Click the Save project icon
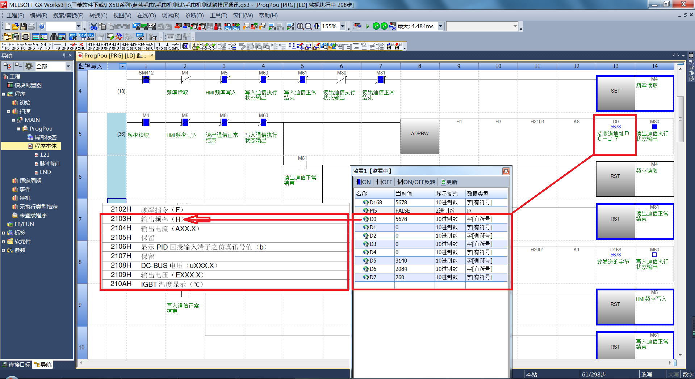 [x=24, y=26]
